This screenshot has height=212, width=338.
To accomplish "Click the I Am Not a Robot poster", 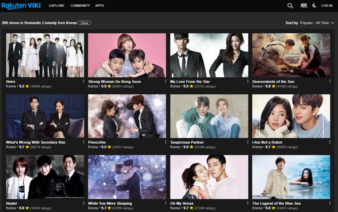I will tap(291, 116).
